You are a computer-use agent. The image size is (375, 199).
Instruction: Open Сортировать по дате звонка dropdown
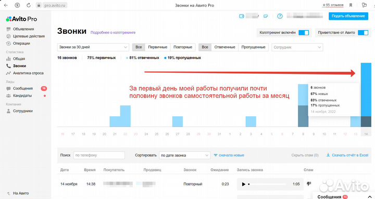tap(184, 155)
